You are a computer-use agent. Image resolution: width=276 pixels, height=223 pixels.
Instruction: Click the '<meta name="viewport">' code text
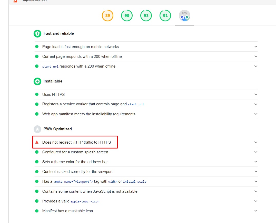click(x=73, y=182)
